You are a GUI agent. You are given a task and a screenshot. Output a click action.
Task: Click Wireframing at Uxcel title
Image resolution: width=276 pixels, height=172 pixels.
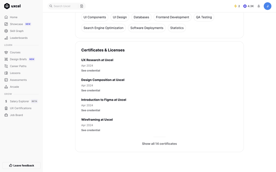(97, 120)
